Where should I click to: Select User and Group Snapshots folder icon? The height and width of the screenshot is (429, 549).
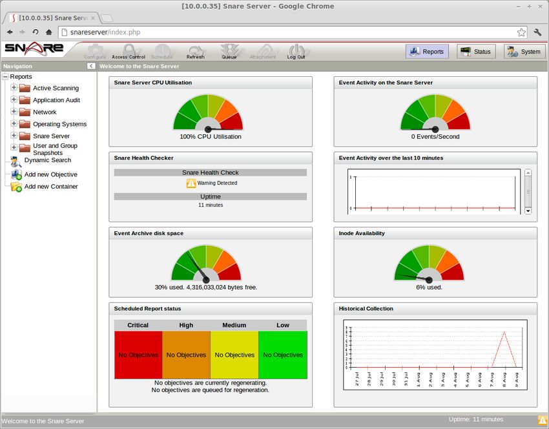click(25, 148)
